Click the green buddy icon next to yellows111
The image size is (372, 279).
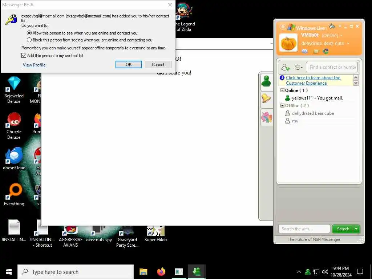pyautogui.click(x=287, y=98)
